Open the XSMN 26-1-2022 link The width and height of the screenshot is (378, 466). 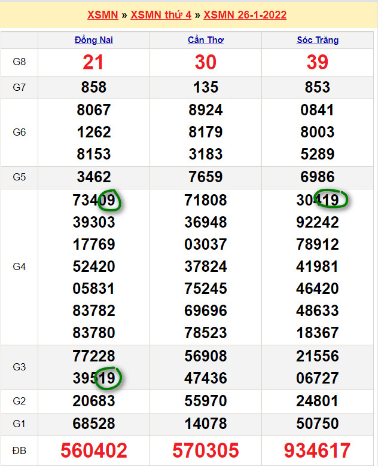click(x=245, y=15)
